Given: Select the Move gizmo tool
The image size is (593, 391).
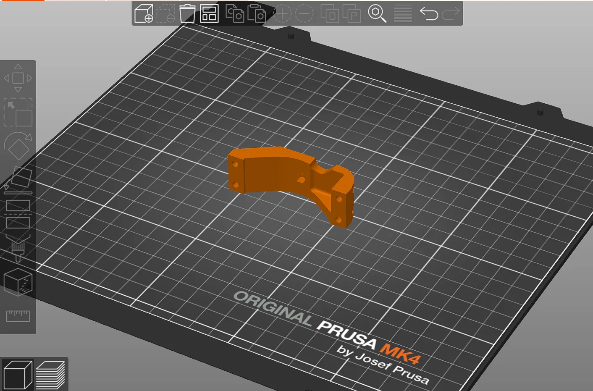Looking at the screenshot, I should tap(18, 78).
